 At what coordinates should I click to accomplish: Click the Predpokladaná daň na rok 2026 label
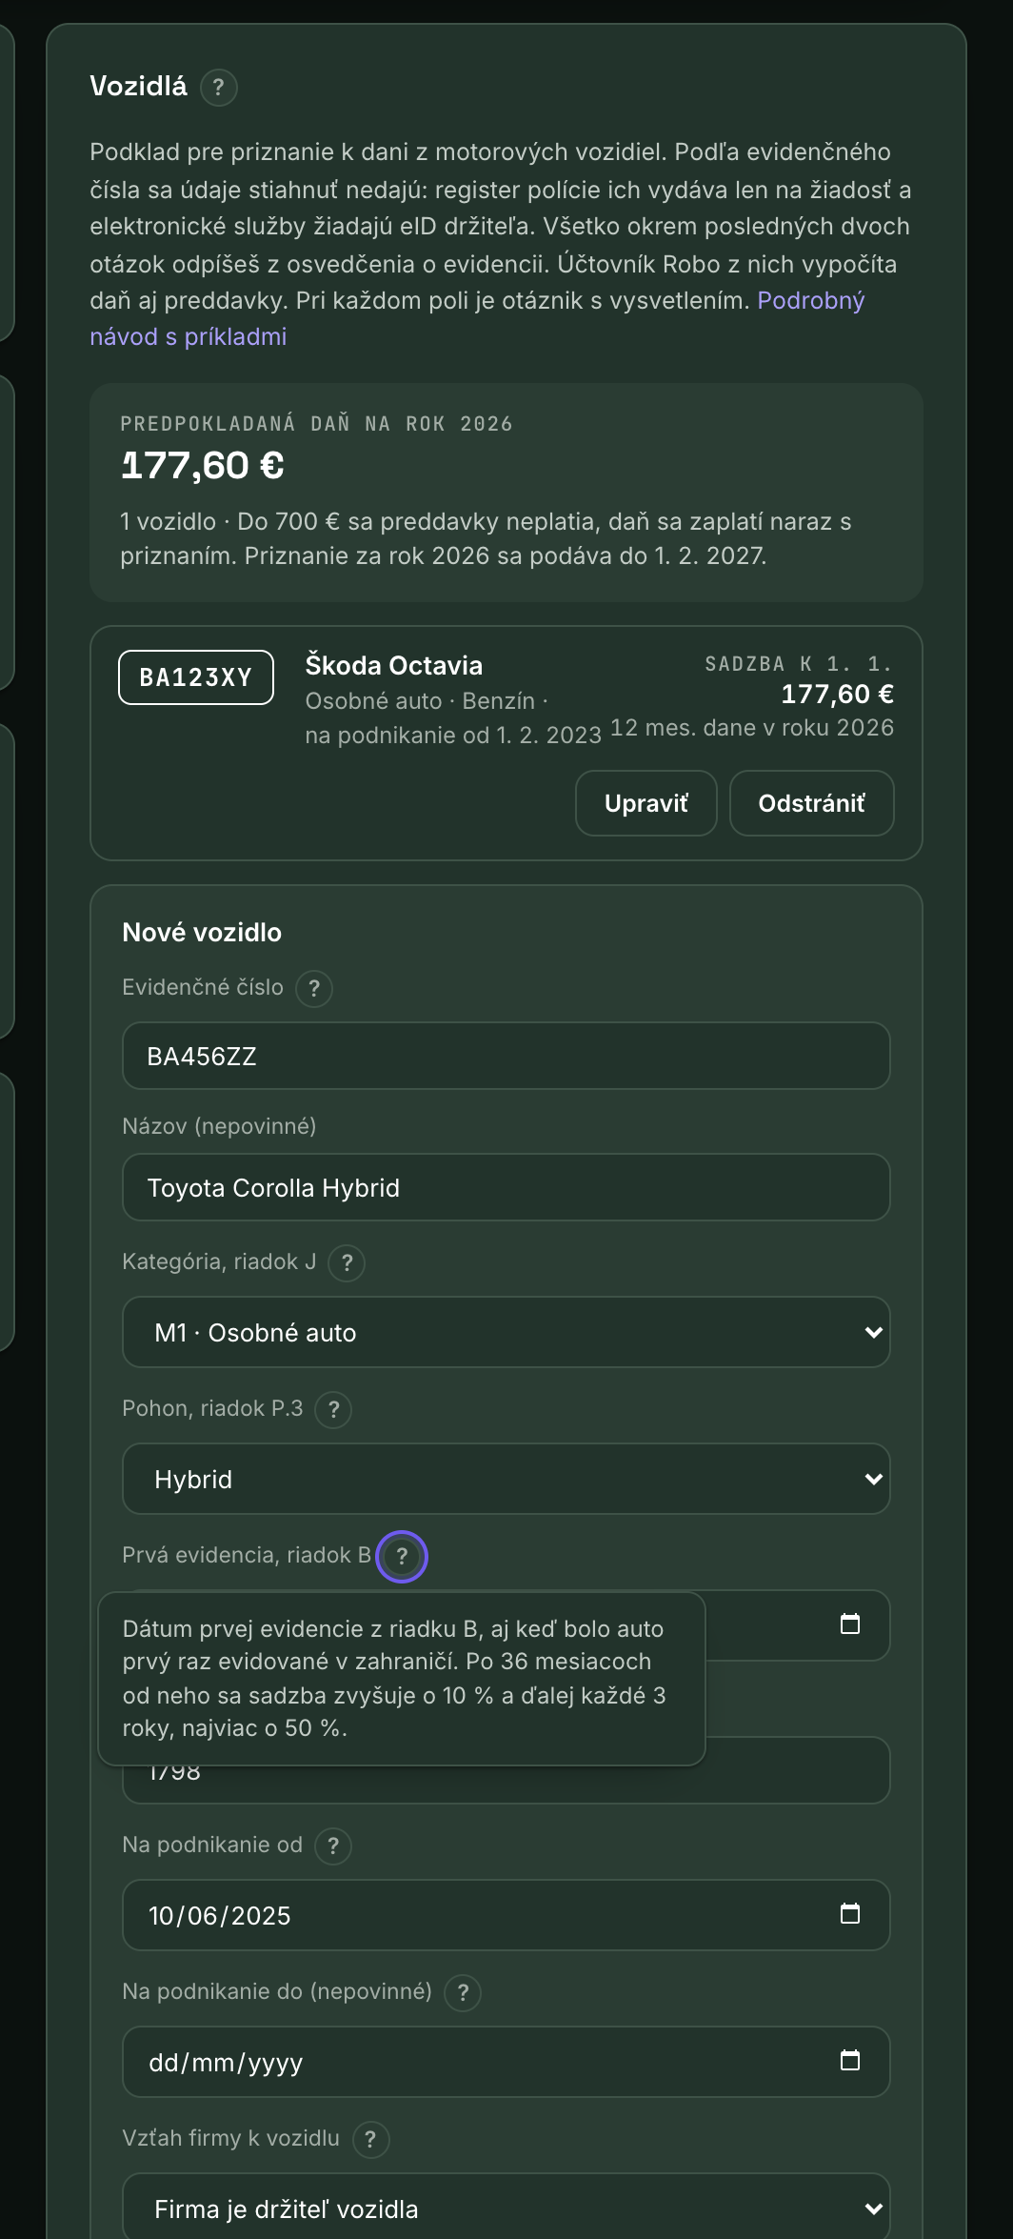point(317,424)
